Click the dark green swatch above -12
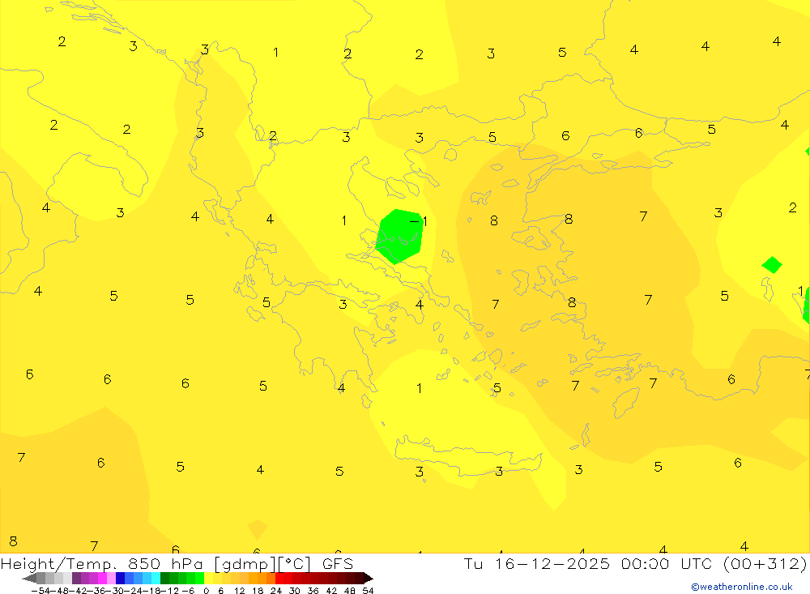This screenshot has width=810, height=594. (164, 578)
